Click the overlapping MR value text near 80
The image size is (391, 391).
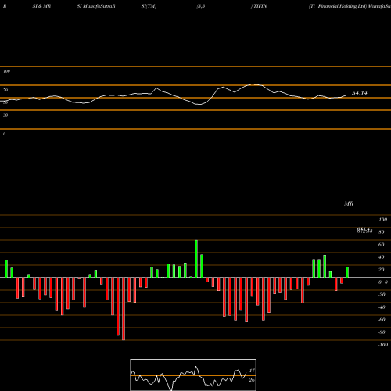coord(364,231)
